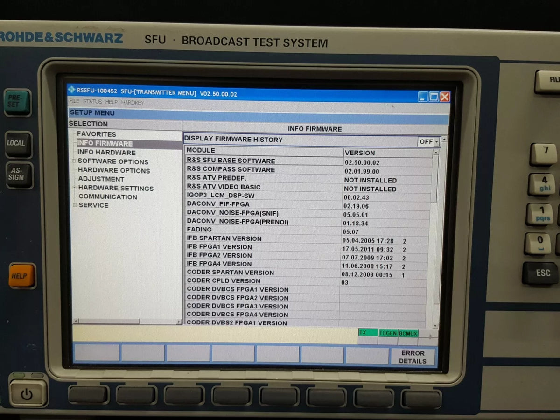The image size is (560, 420).
Task: Click version value 17.05.2011 09:32
Action: (x=367, y=250)
